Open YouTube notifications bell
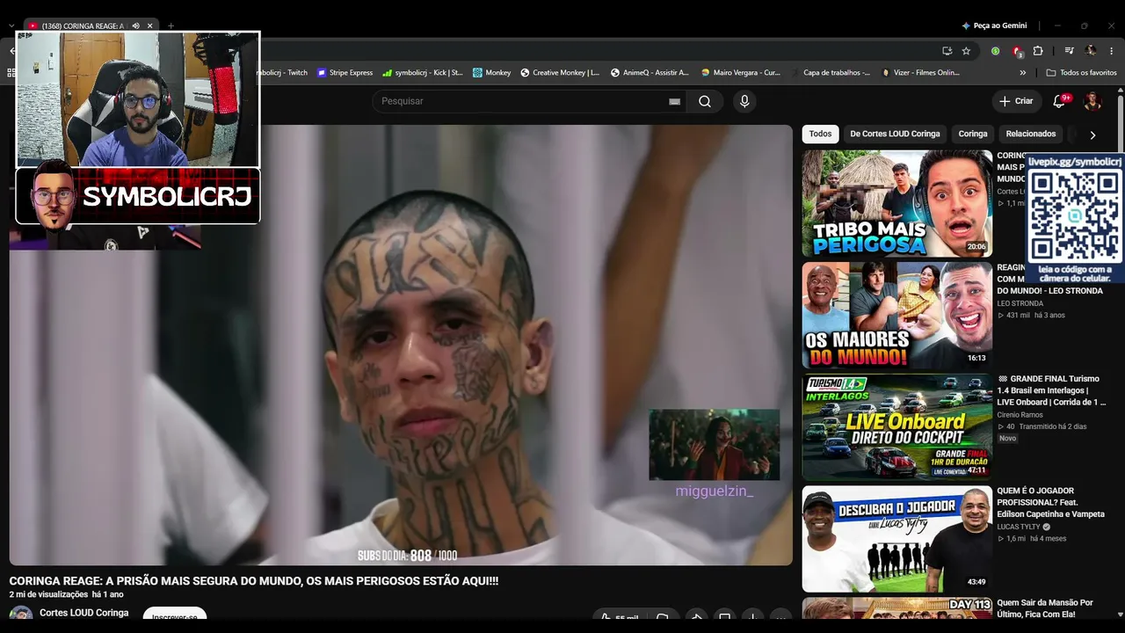Screen dimensions: 1125x633 (1059, 101)
